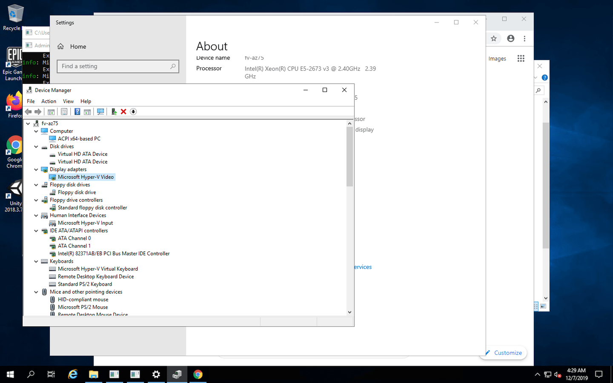
Task: Click the Device Manager scrollbar up arrow
Action: pyautogui.click(x=350, y=123)
